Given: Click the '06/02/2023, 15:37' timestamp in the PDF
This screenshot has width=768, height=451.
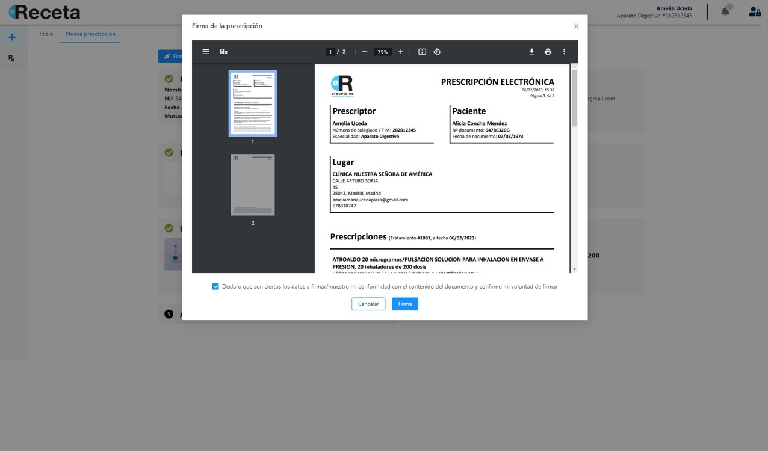Looking at the screenshot, I should (x=538, y=90).
